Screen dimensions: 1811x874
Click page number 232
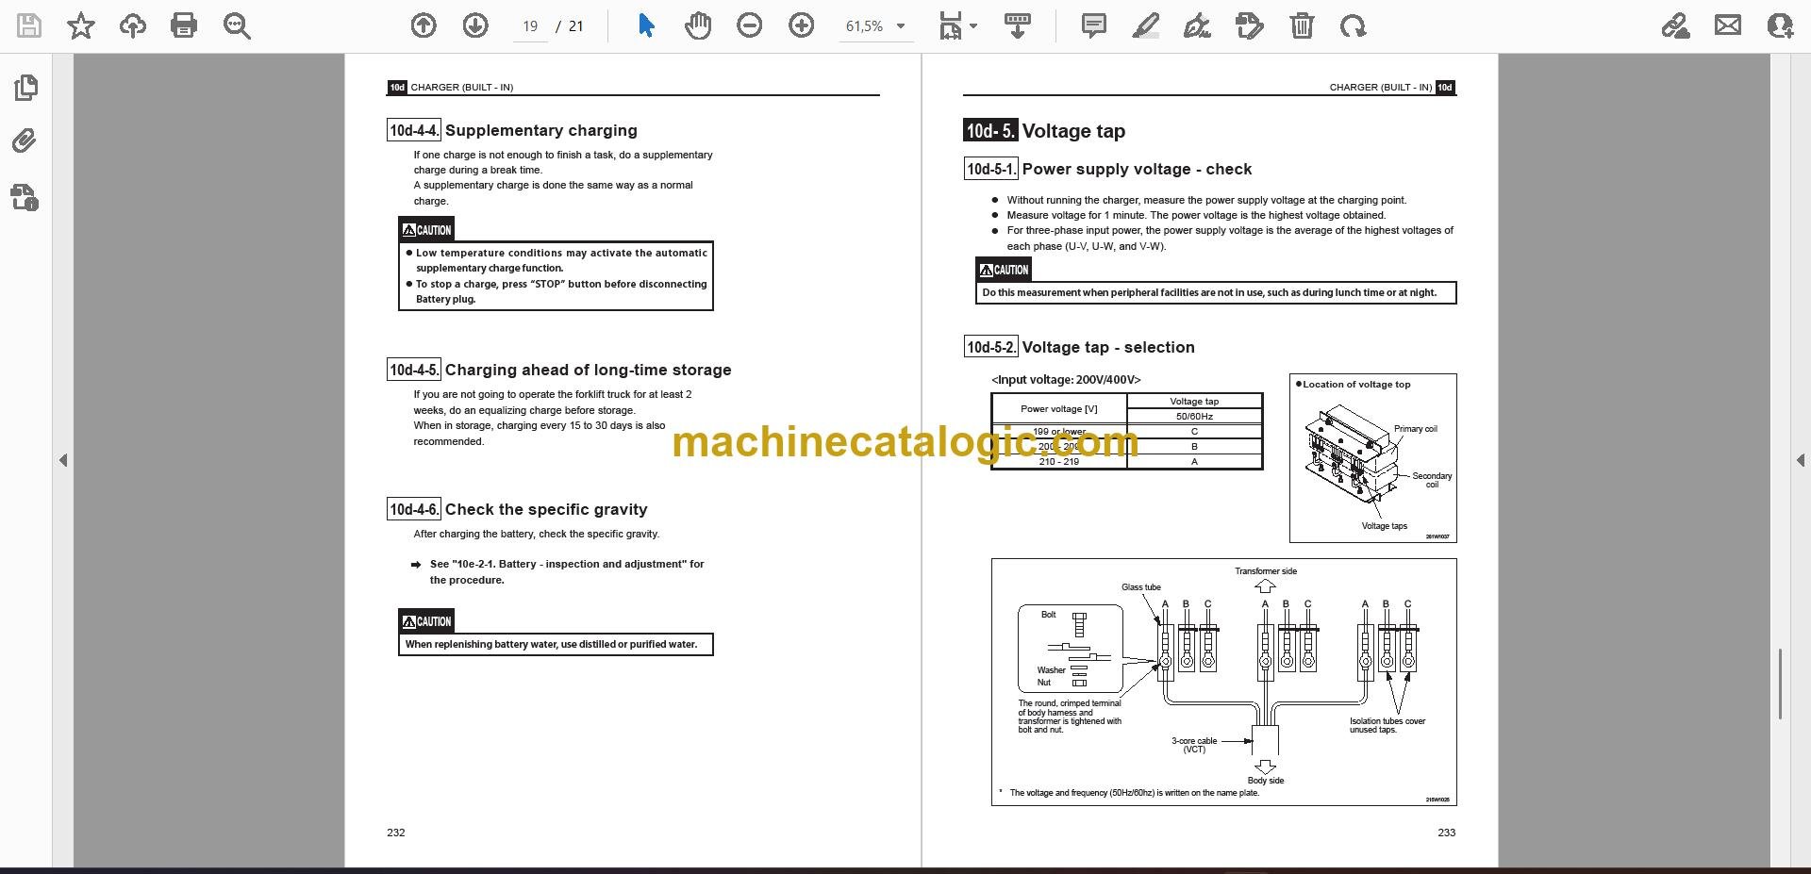(395, 833)
